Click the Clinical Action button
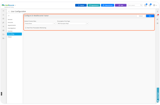Viewport: 160px width, 105px height. [x=108, y=5]
